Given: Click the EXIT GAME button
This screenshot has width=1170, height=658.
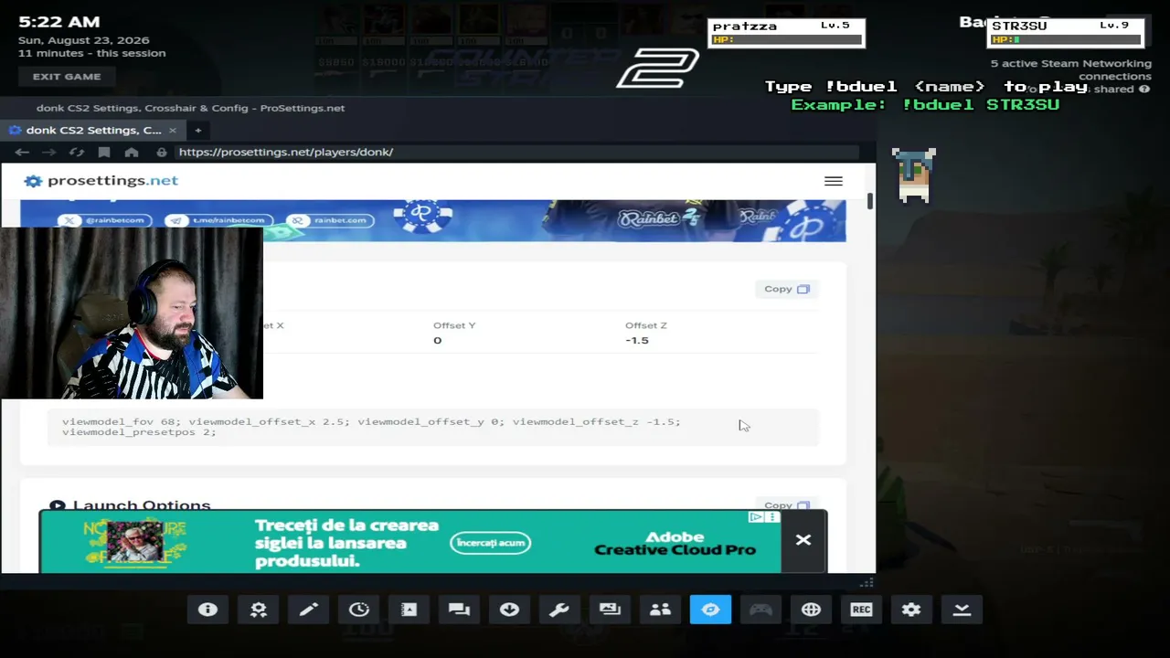Looking at the screenshot, I should click(x=67, y=77).
